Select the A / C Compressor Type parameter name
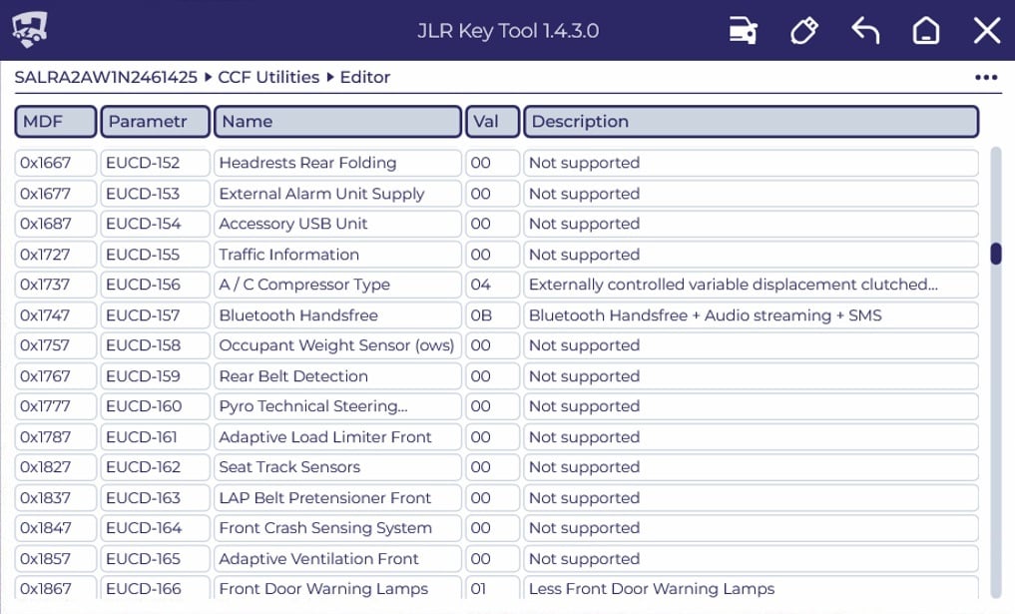Image resolution: width=1015 pixels, height=614 pixels. coord(336,285)
